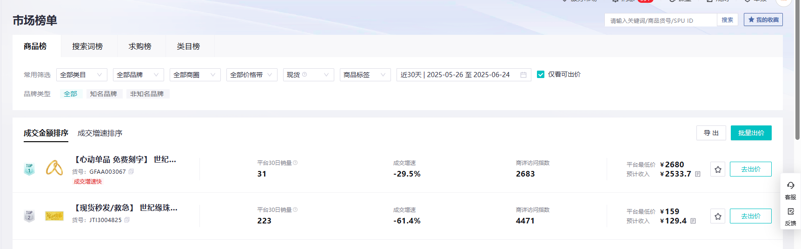The width and height of the screenshot is (801, 249).
Task: Switch to the 搜索词榜 tab
Action: 87,46
